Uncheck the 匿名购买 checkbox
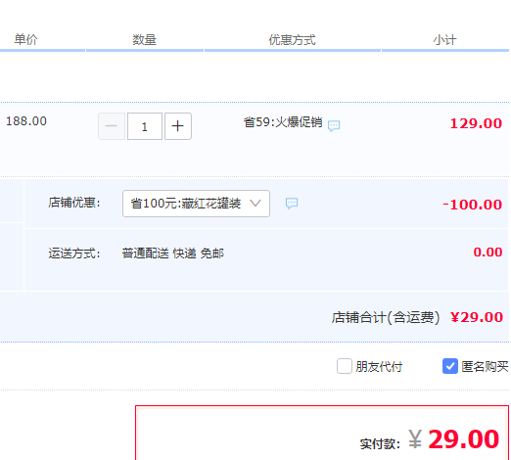Screen dimensions: 511x460 (450, 366)
